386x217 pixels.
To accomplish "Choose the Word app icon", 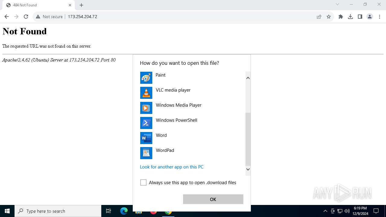I will 146,138.
